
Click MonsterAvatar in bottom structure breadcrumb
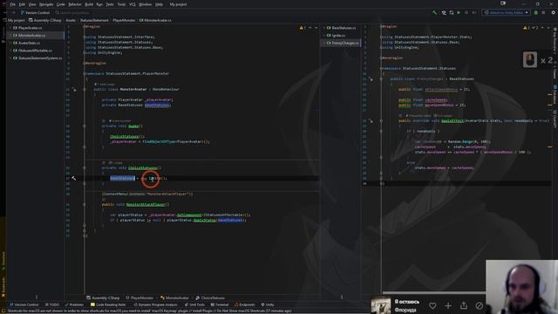pyautogui.click(x=174, y=298)
